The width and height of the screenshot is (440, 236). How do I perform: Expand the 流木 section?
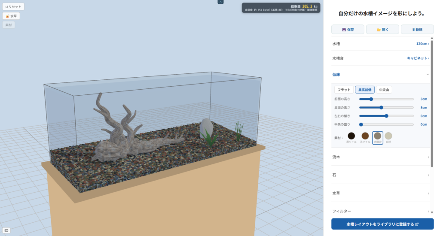381,157
